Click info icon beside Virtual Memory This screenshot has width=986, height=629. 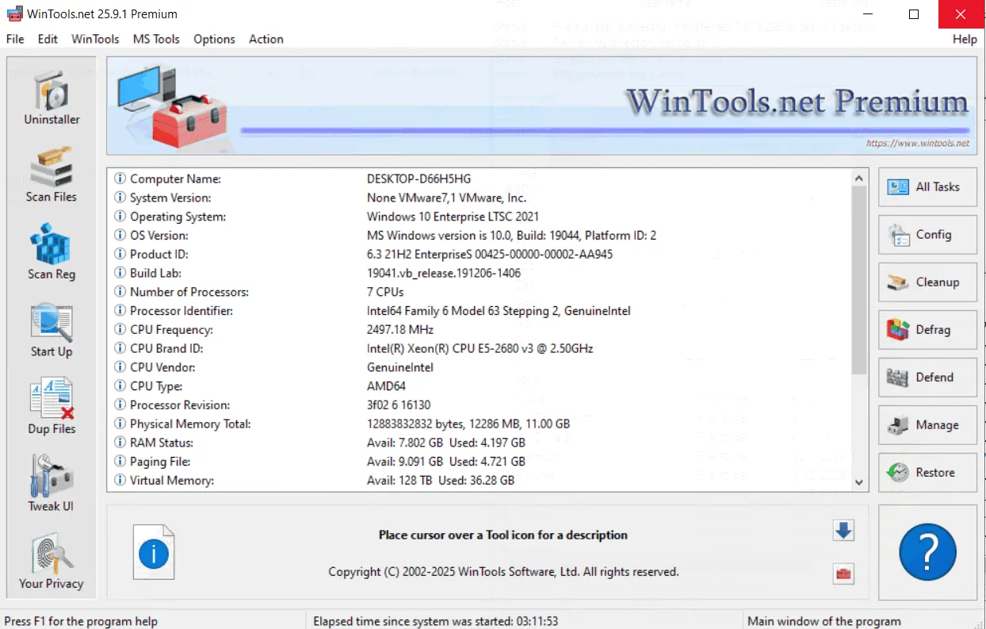coord(120,480)
